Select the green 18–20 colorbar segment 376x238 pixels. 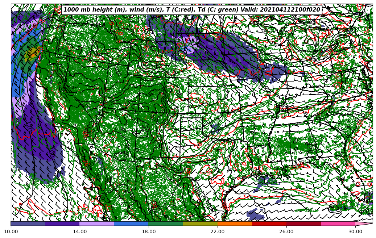[166, 224]
